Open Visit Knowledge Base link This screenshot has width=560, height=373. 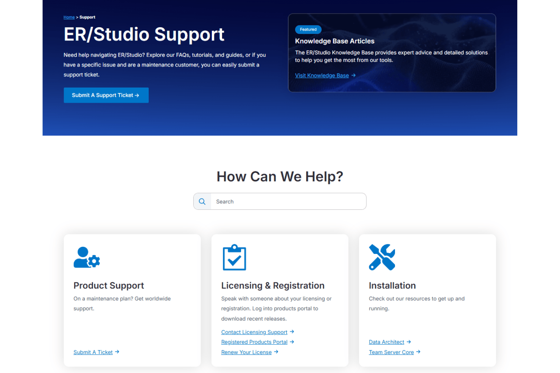[322, 75]
